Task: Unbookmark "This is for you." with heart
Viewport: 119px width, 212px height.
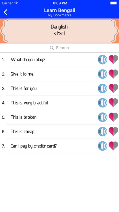Action: click(x=113, y=88)
